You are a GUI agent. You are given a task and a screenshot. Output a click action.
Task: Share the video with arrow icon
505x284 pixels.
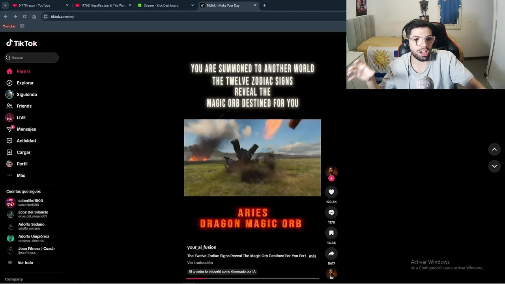tap(331, 253)
